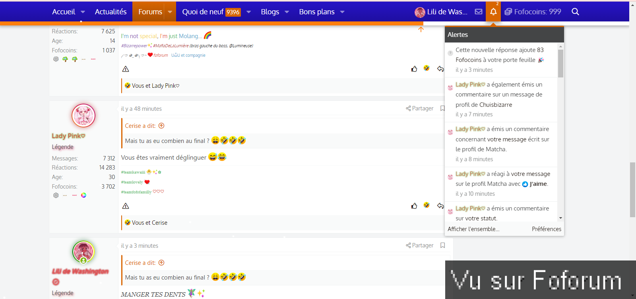Screen dimensions: 636x299
Task: Expand the Quoi de neuf dropdown arrow
Action: point(248,12)
